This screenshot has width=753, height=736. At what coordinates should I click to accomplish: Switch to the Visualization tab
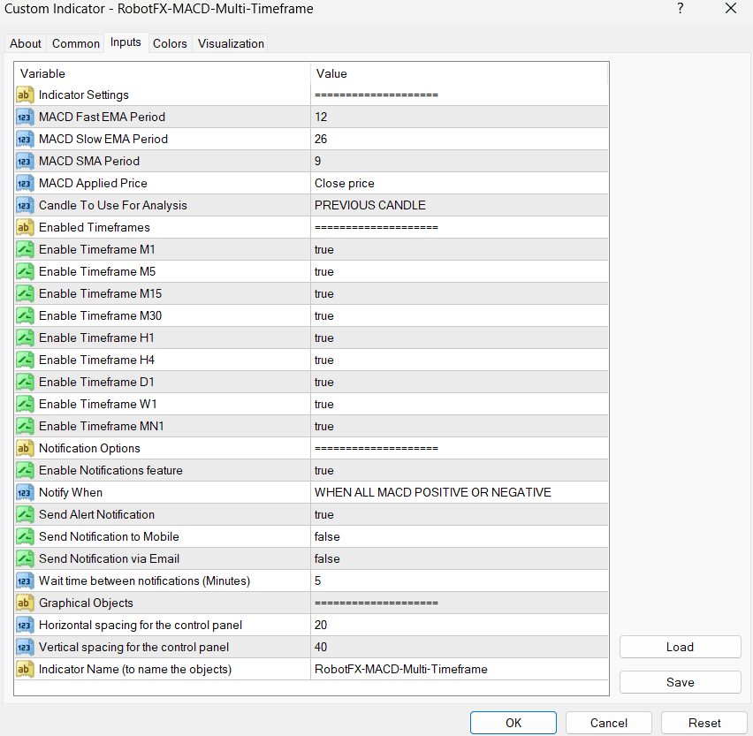click(231, 43)
